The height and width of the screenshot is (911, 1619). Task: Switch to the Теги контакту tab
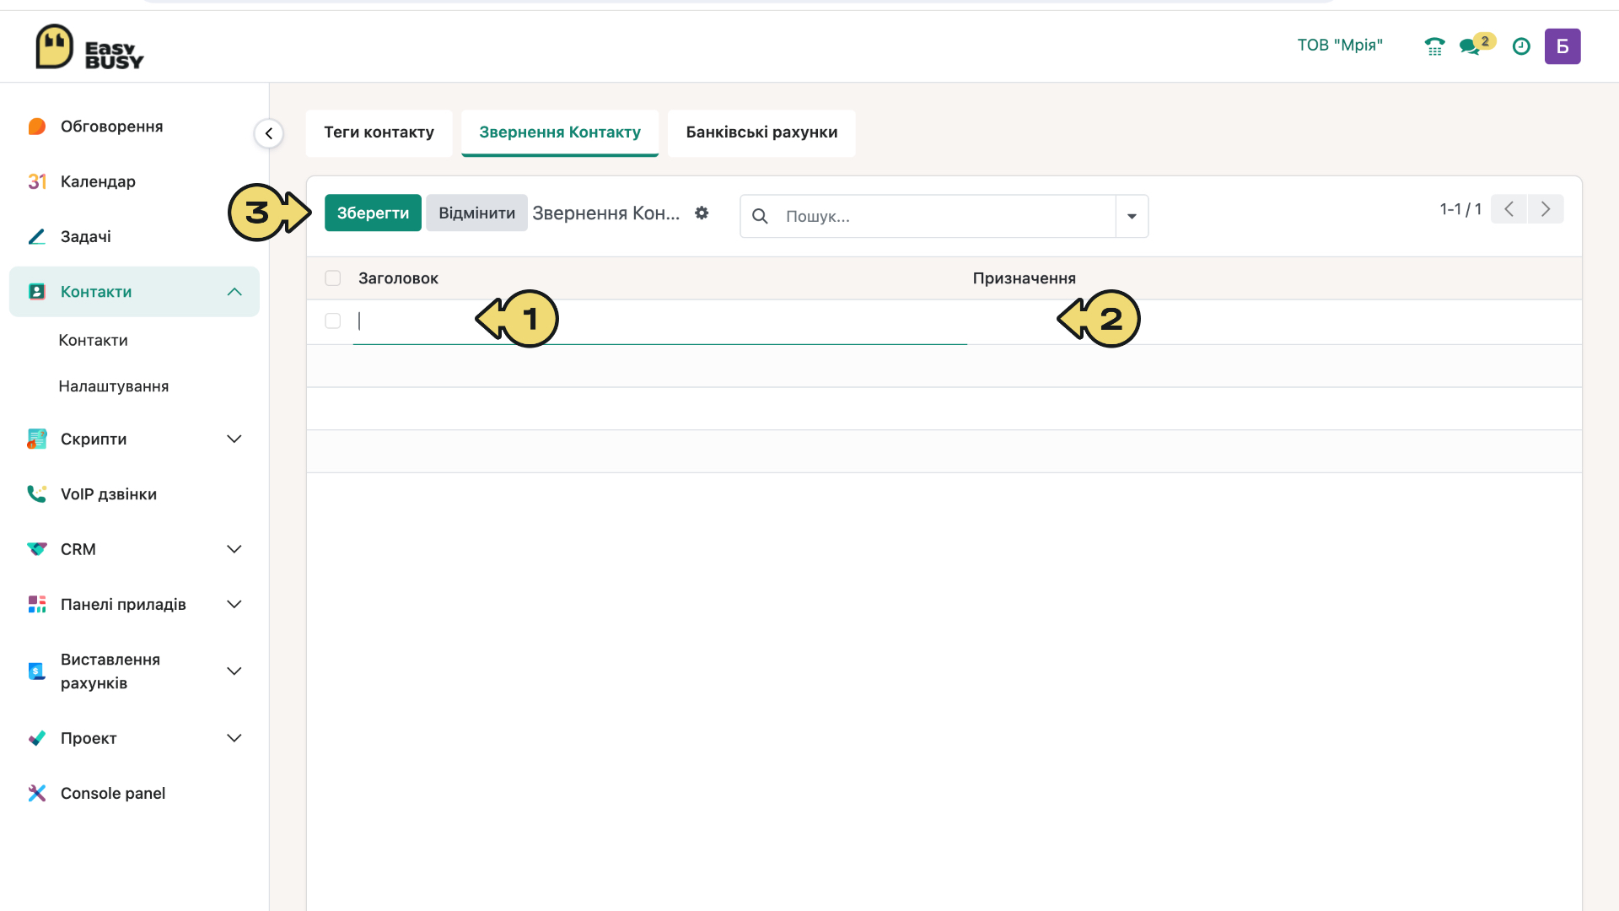(379, 132)
